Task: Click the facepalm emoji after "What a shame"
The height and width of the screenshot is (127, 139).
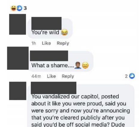Action: [78, 65]
